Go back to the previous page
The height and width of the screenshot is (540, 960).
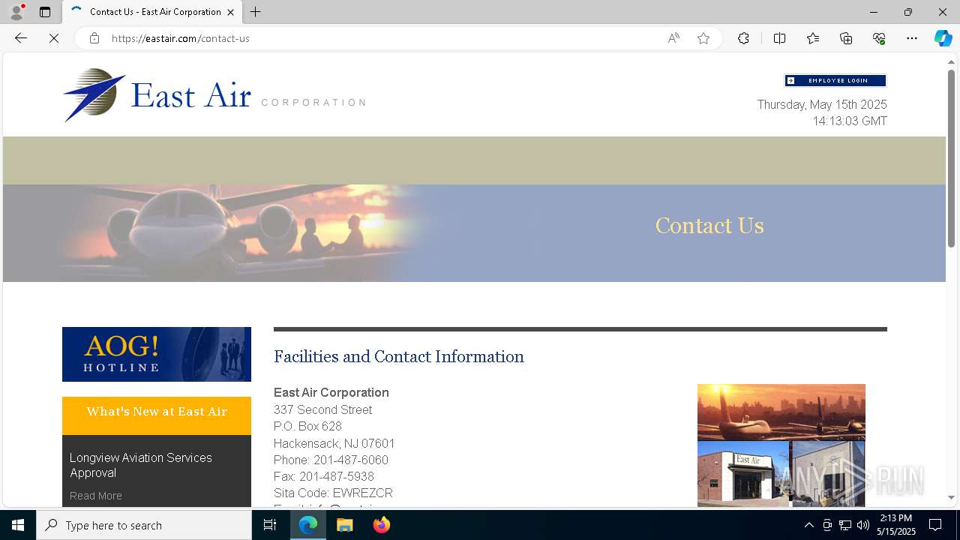(21, 38)
